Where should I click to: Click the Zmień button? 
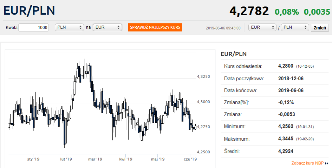point(320,28)
